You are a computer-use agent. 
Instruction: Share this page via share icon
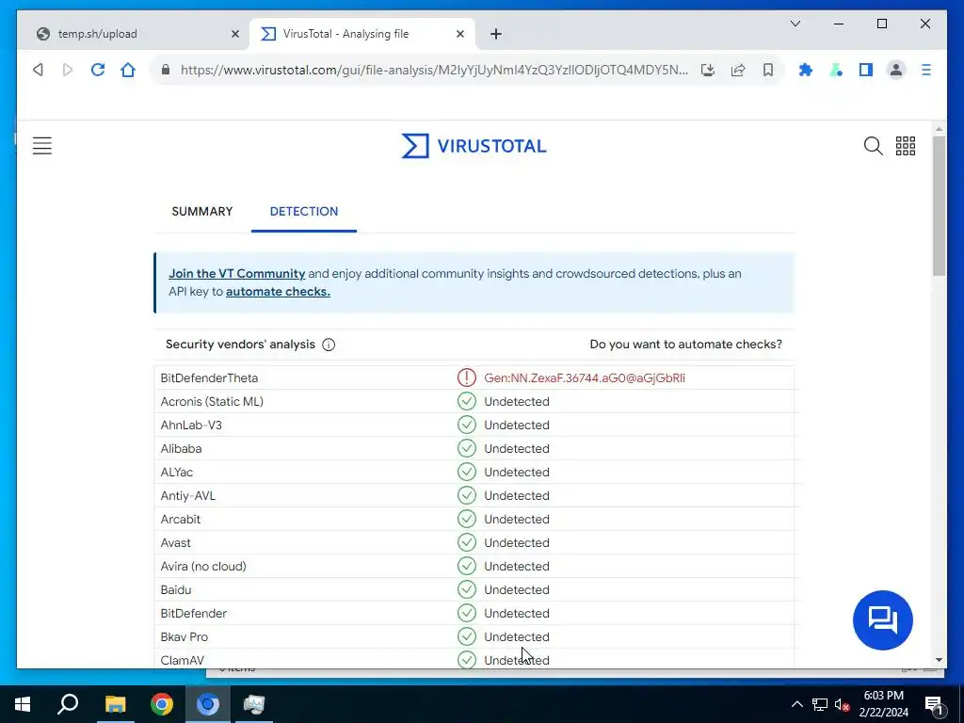738,70
